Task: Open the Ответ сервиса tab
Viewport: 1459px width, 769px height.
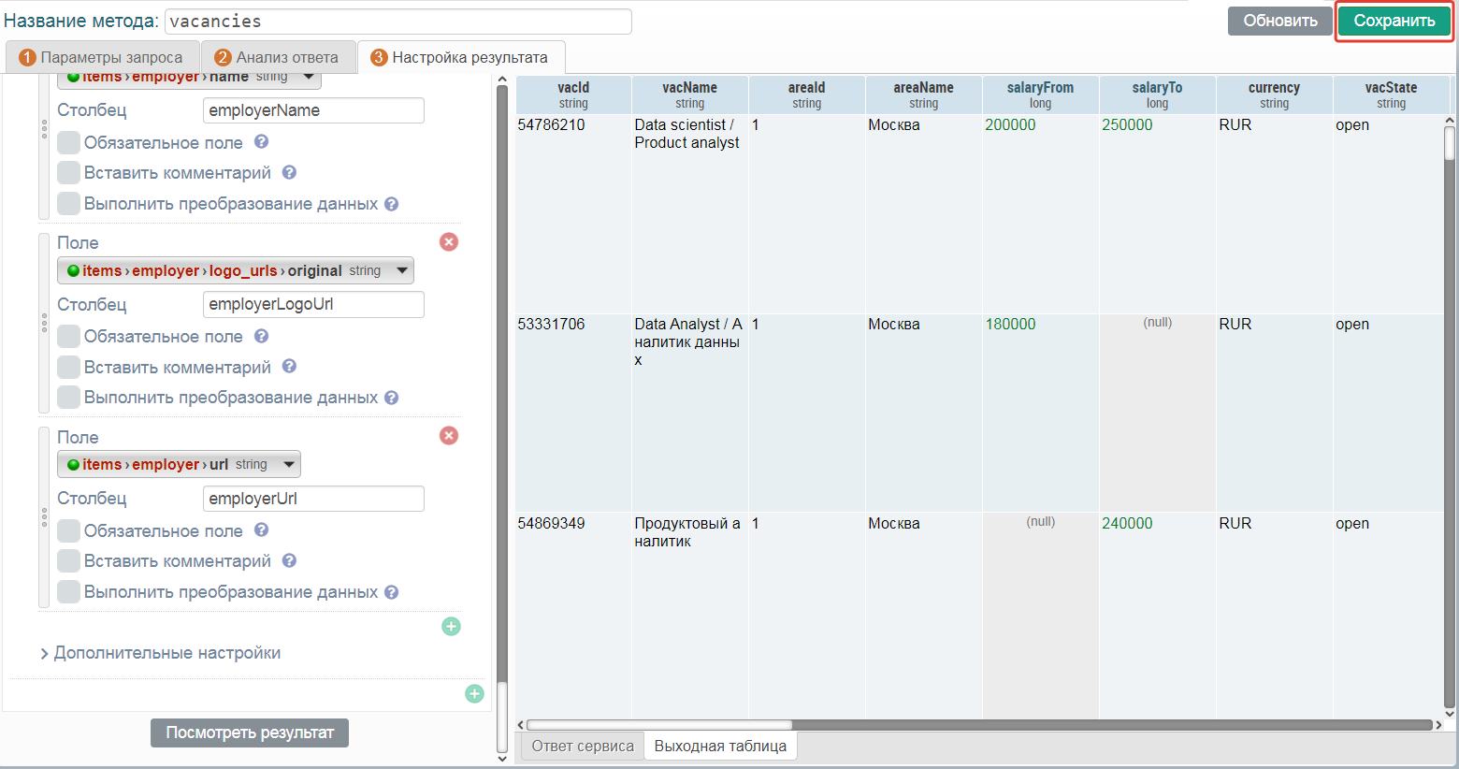Action: click(x=582, y=747)
